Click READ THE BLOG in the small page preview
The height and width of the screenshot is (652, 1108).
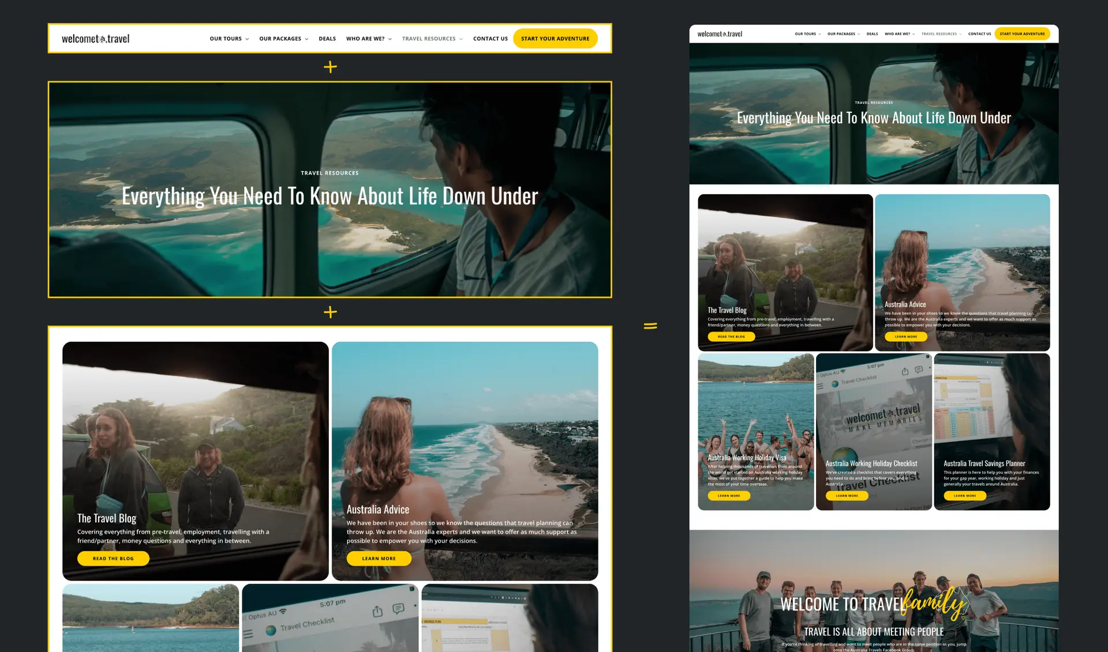tap(731, 337)
